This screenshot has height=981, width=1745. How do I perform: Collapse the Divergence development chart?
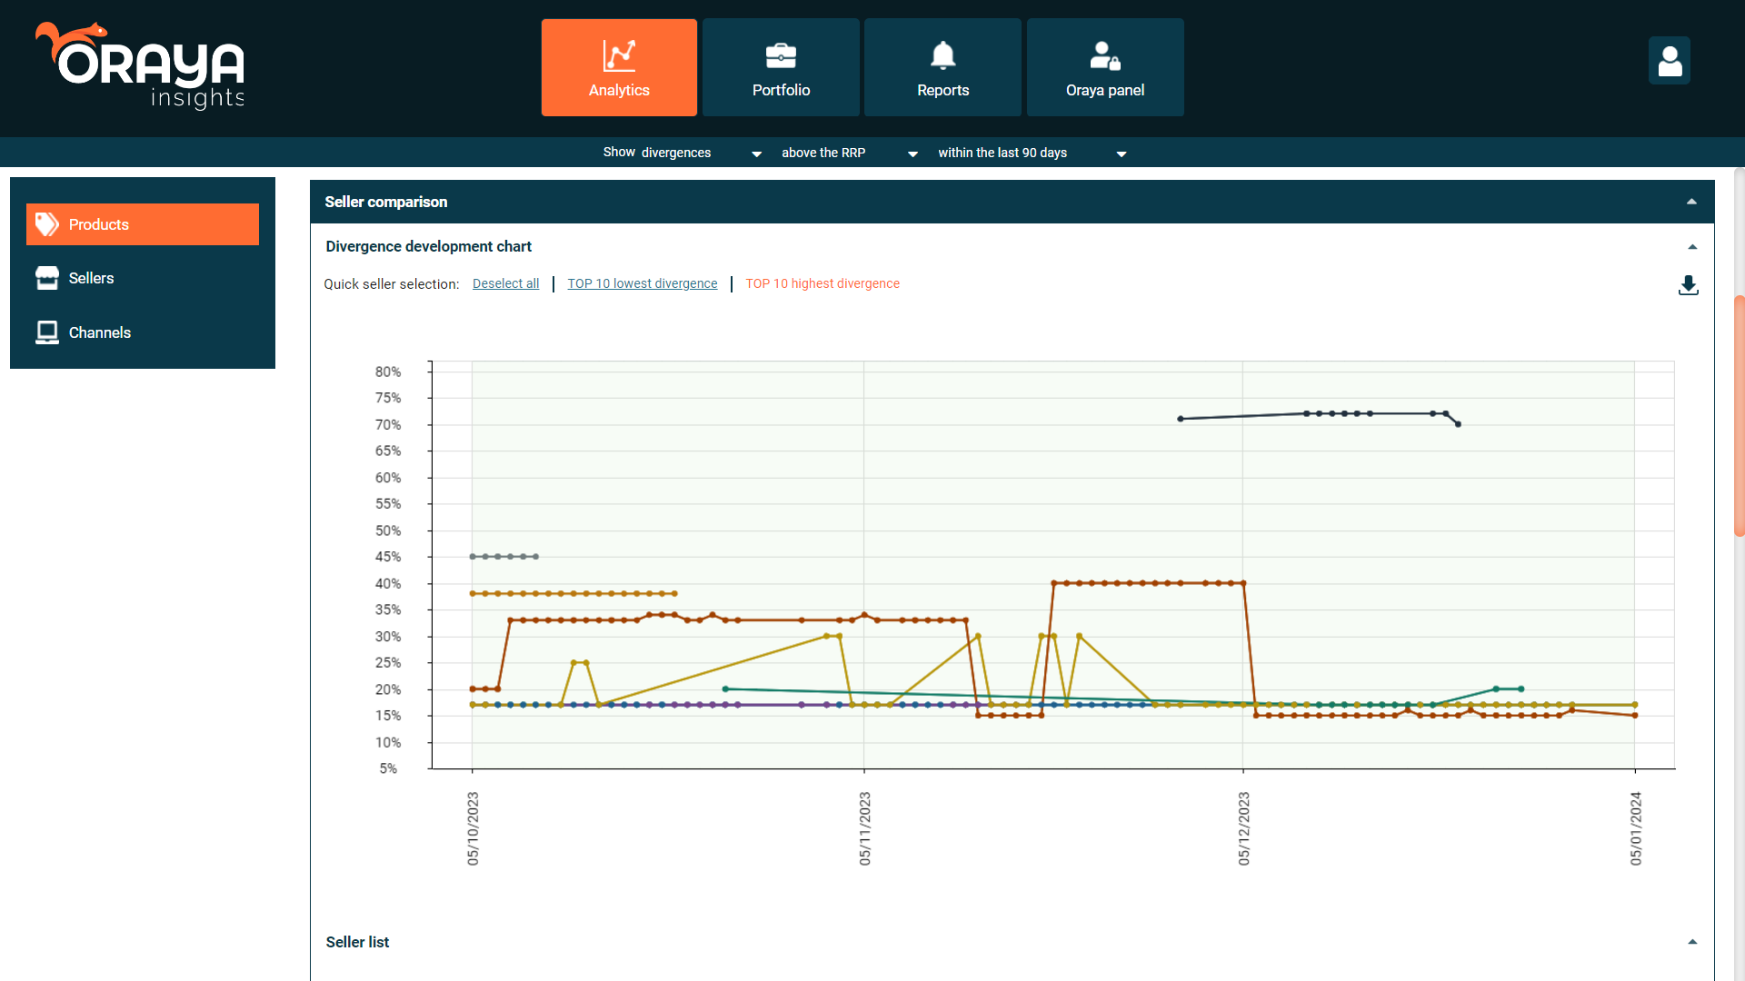pos(1691,246)
